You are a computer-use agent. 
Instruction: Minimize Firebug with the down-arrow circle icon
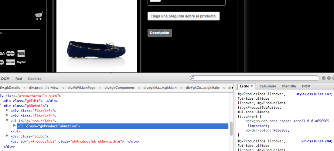click(x=324, y=78)
